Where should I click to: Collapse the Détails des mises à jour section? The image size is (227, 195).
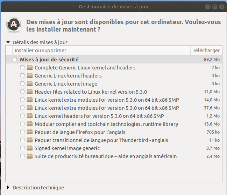coord(8,42)
